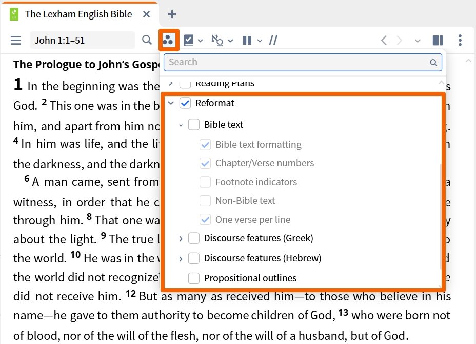Toggle One verse per line checkbox

(x=205, y=219)
